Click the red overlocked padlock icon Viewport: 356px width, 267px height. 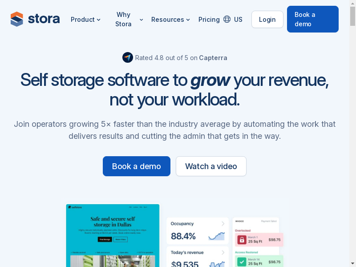(x=242, y=240)
